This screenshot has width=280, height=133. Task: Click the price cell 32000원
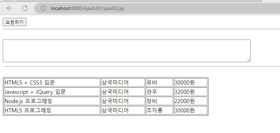click(191, 92)
